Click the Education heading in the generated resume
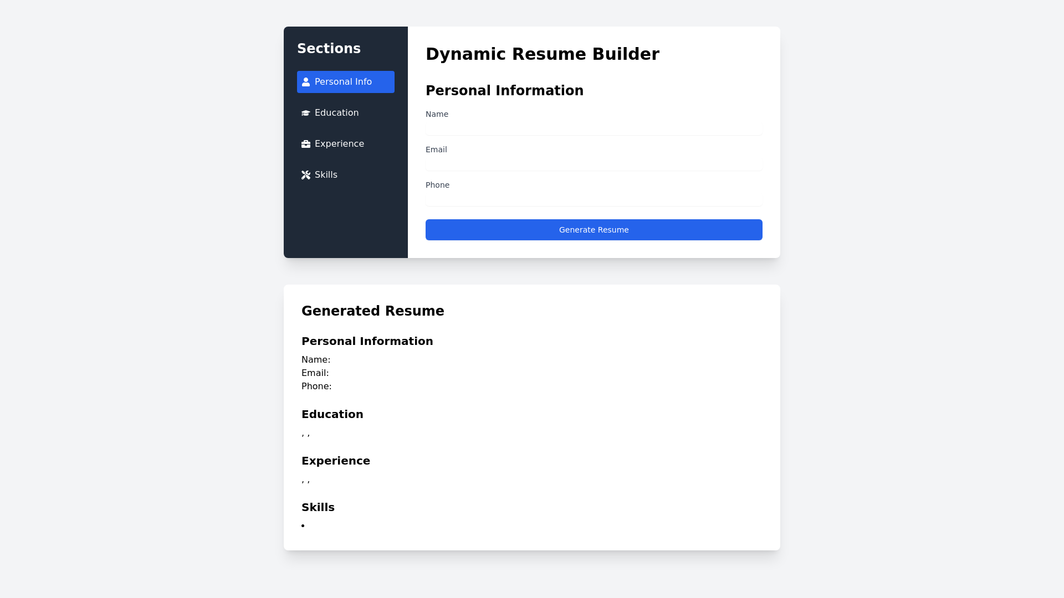 332,414
